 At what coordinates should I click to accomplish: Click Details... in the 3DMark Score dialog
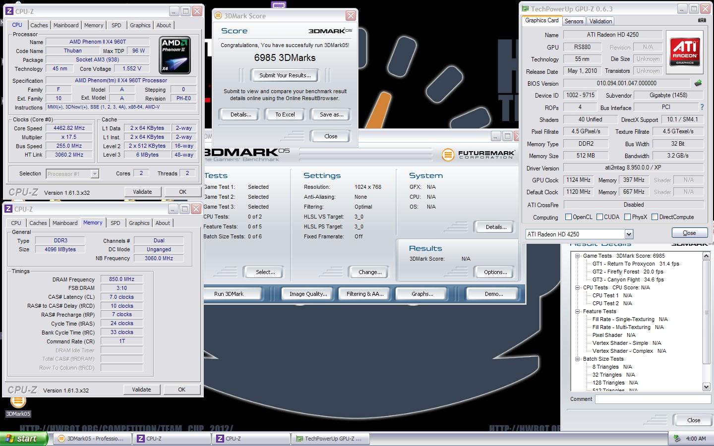point(240,114)
